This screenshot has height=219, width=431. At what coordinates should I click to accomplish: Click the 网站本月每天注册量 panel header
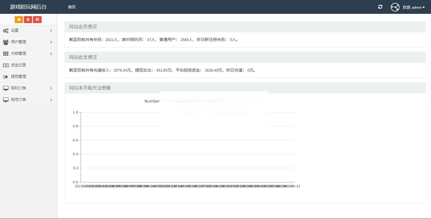point(90,88)
